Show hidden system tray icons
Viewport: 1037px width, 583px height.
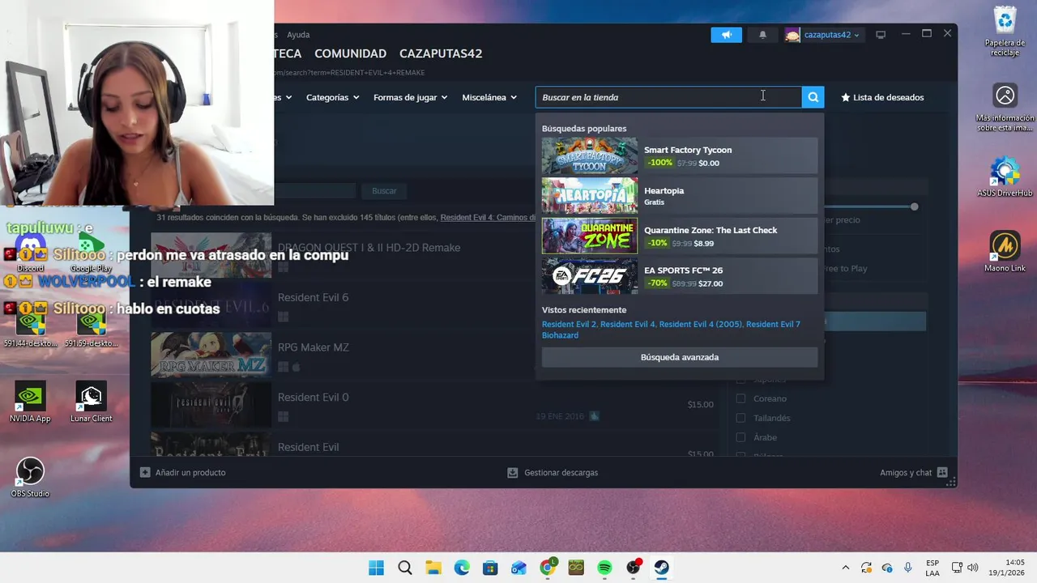click(846, 568)
